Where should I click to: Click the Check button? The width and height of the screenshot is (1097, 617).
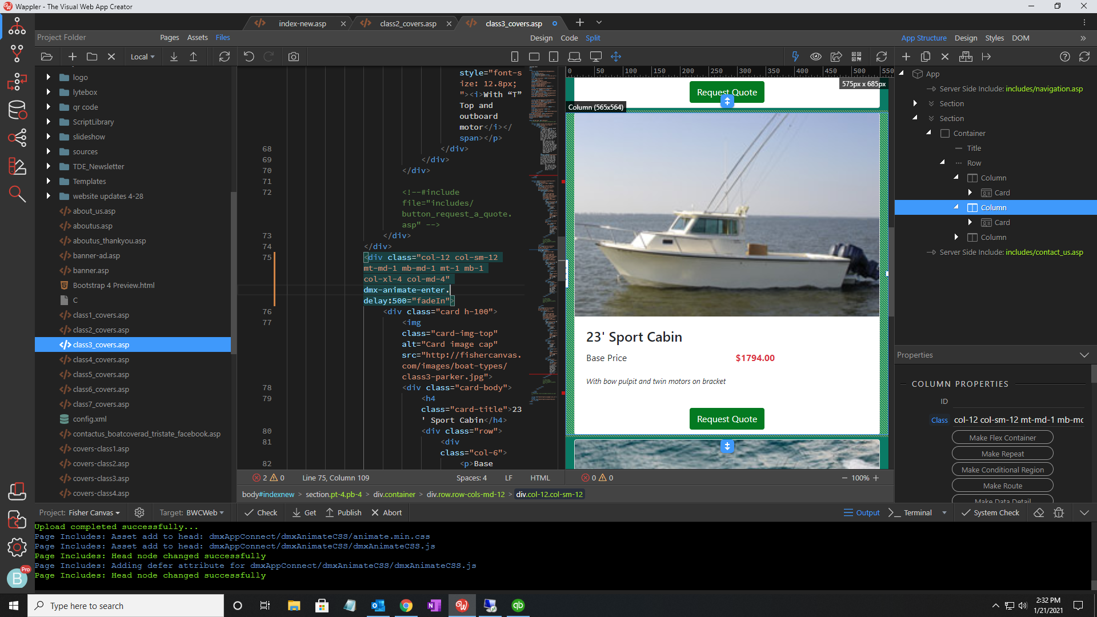click(x=261, y=512)
